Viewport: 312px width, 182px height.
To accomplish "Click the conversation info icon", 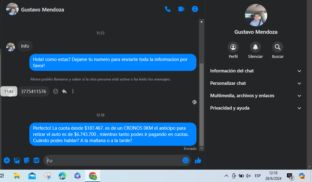I will coord(195,9).
